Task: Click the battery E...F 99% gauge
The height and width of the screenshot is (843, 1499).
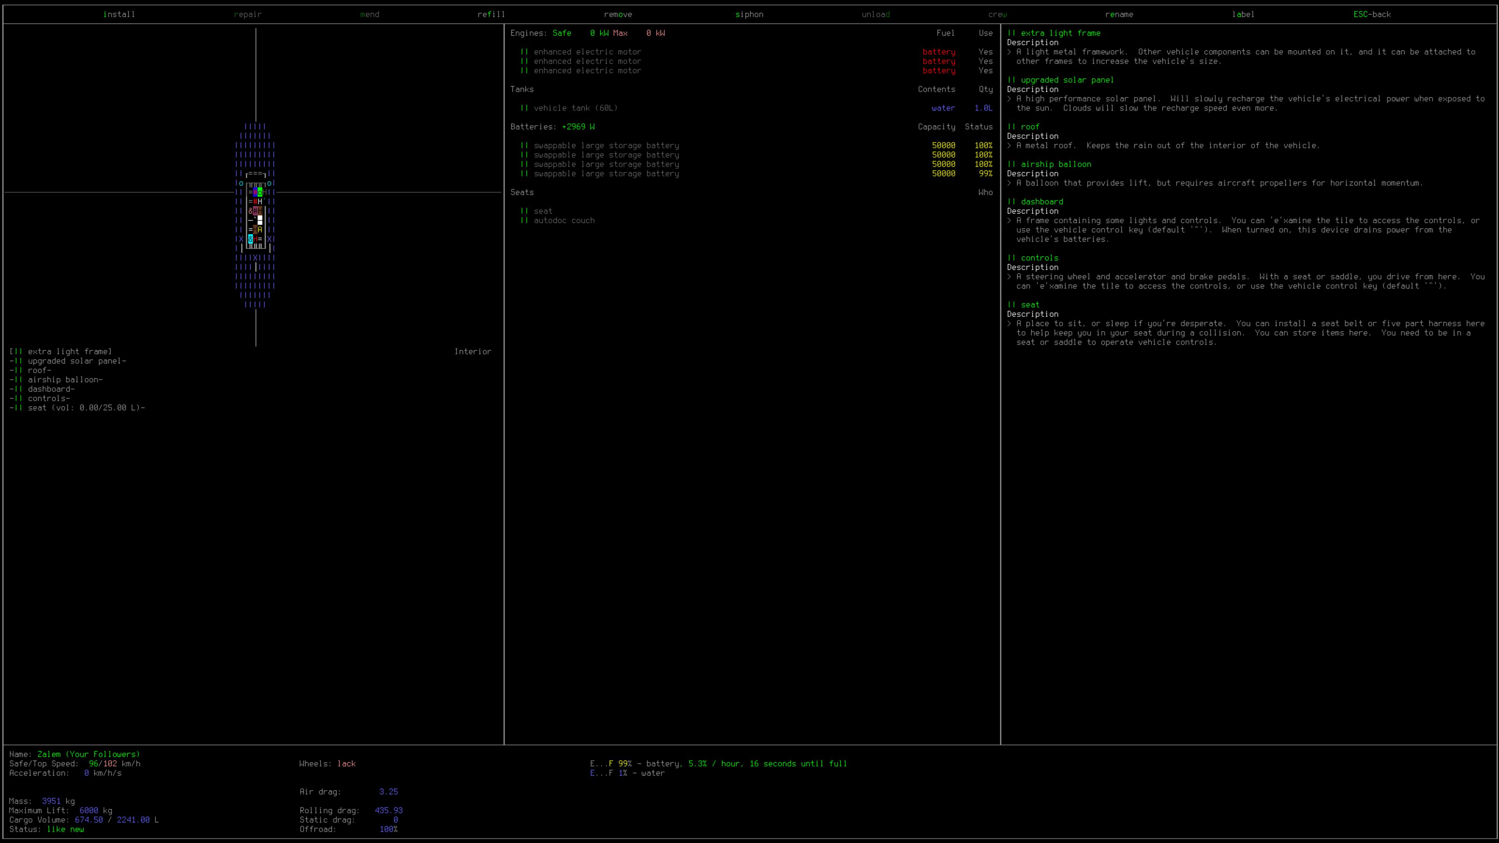Action: (611, 763)
